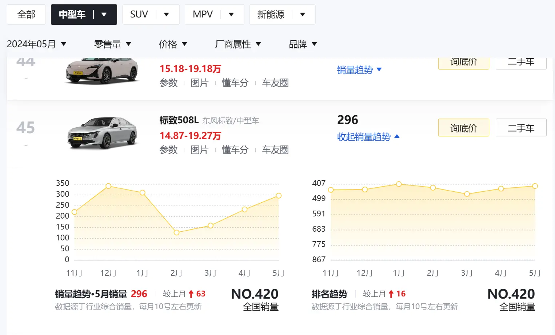Image resolution: width=555 pixels, height=335 pixels.
Task: Click rank number 45
Action: pyautogui.click(x=25, y=128)
